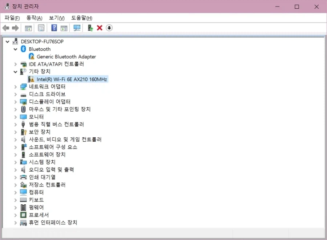The image size is (327, 240).
Task: Collapse the 기타 장치 category
Action: tap(15, 71)
